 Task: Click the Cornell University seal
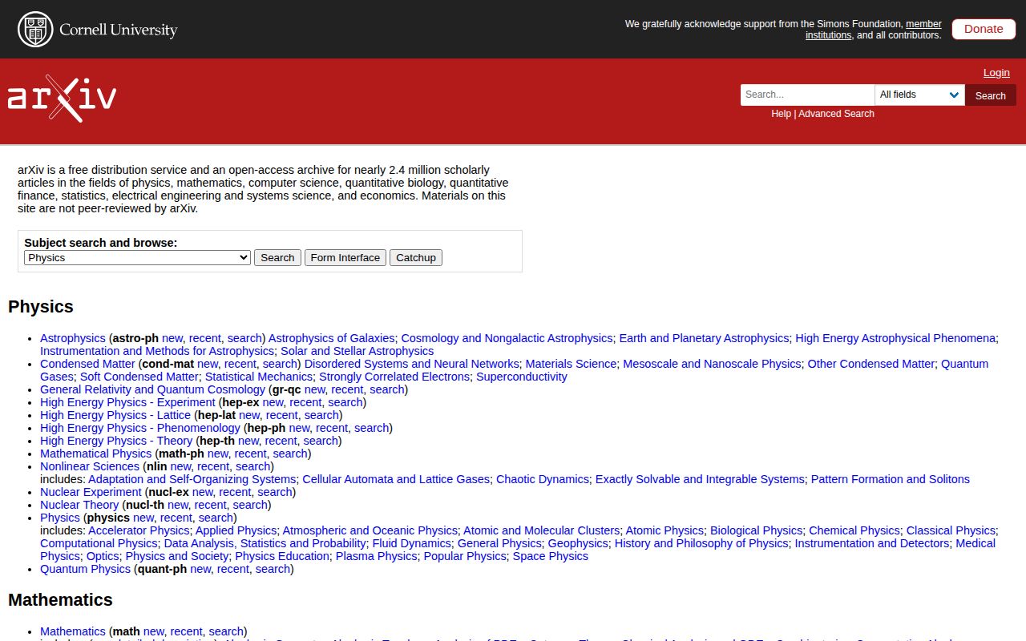click(x=34, y=29)
